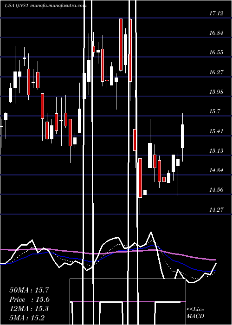The image size is (232, 325).
Task: Click the 15.13 price axis label
Action: point(216,150)
